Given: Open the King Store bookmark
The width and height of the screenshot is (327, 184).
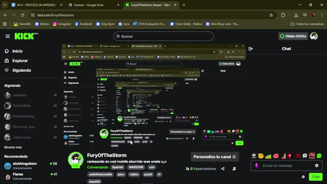Looking at the screenshot, I should [x=105, y=24].
